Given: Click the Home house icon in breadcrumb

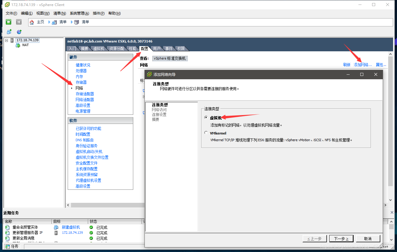Looking at the screenshot, I should (32, 22).
